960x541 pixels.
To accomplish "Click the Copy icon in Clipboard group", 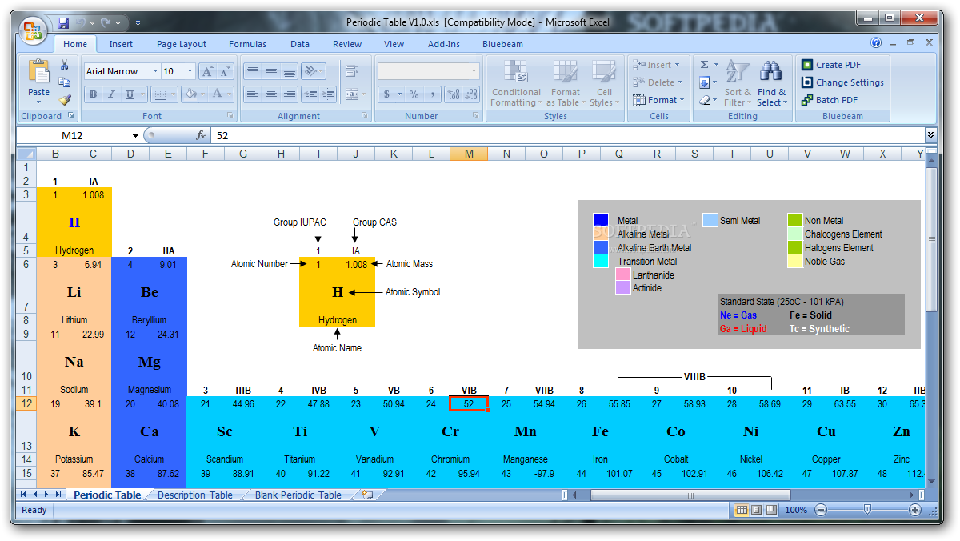I will tap(66, 82).
